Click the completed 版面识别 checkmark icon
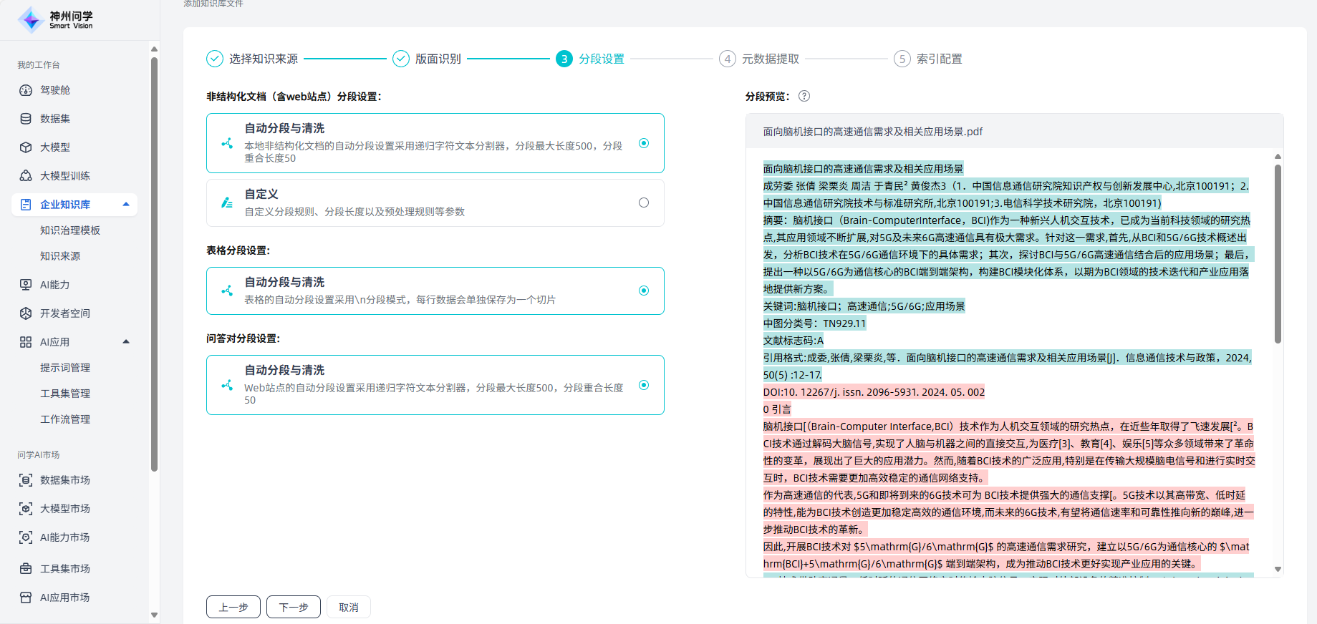The image size is (1317, 624). (x=401, y=59)
